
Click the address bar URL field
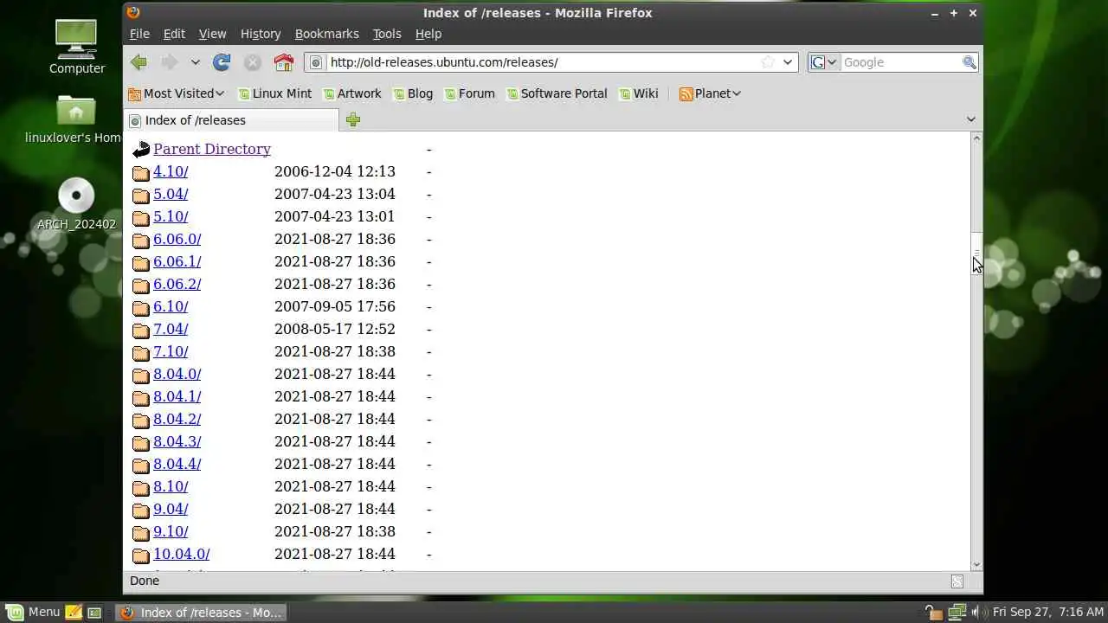coord(542,62)
